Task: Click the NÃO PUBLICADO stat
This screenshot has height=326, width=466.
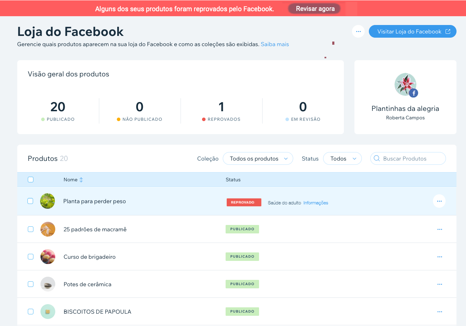Action: 139,111
